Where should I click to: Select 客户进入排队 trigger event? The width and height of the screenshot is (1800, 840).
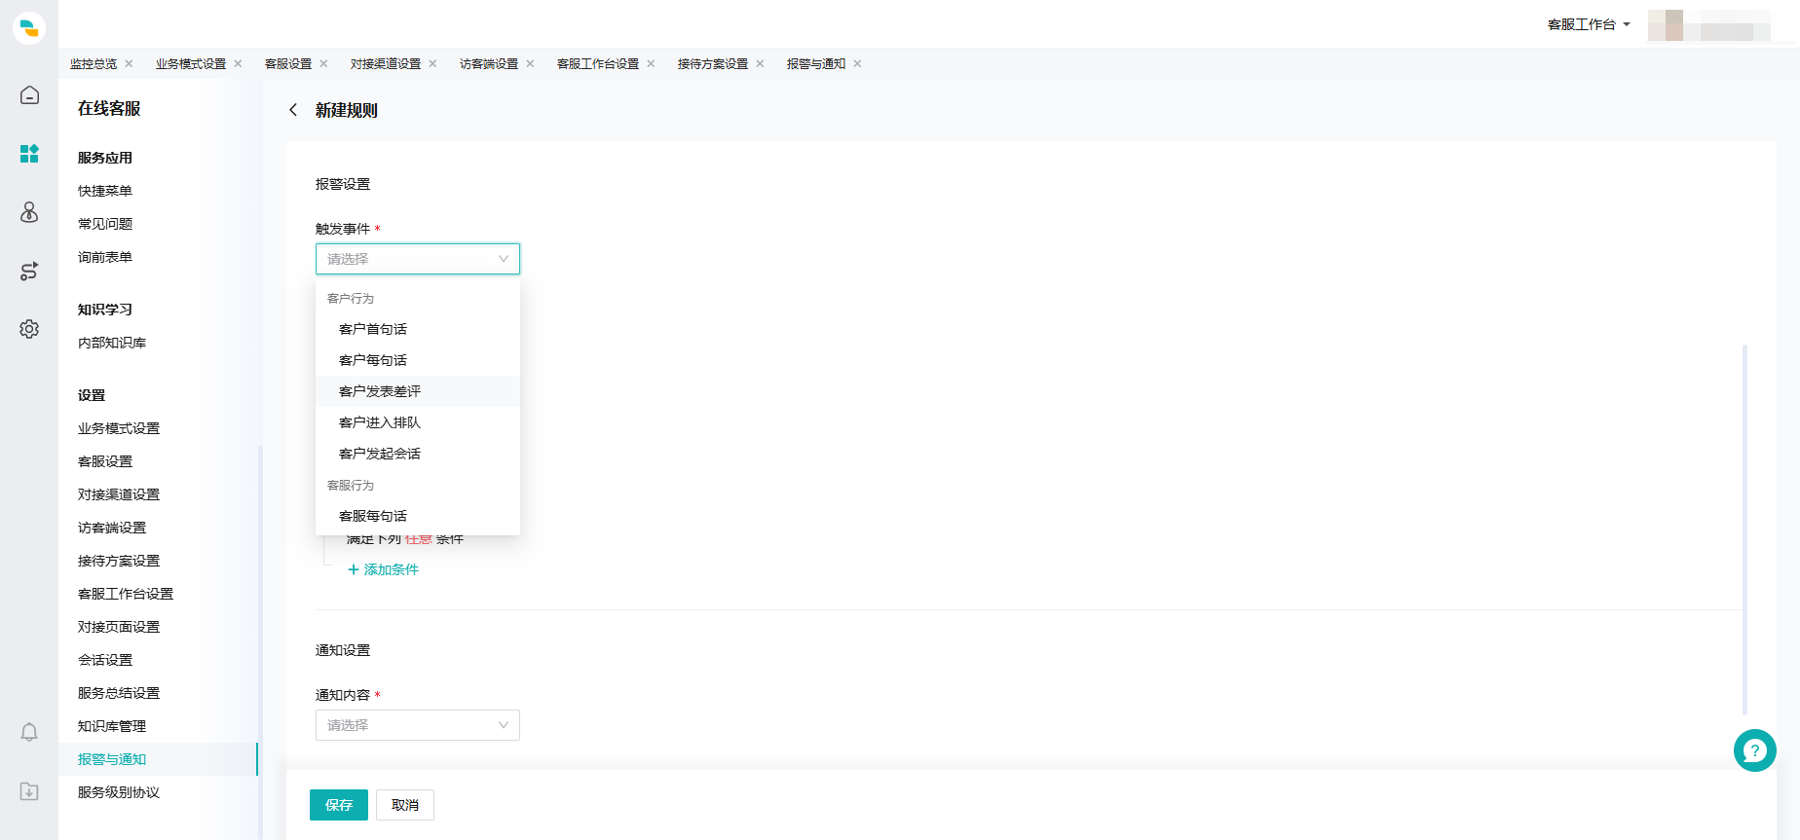click(x=380, y=422)
